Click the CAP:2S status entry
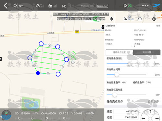This screenshot has width=162, height=121. [x=64, y=114]
